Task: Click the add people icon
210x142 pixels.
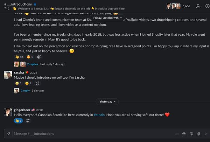Action: click(x=198, y=6)
